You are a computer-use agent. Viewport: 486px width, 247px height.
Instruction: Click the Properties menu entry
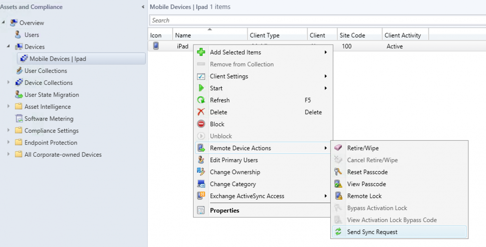[224, 210]
